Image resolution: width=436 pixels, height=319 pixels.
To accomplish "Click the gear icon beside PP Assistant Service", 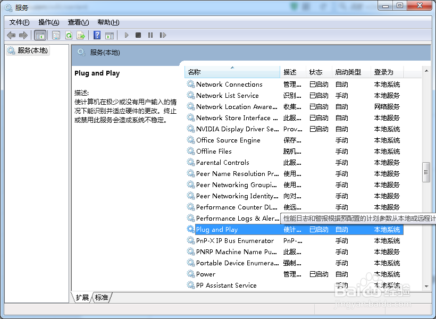I will (x=190, y=285).
